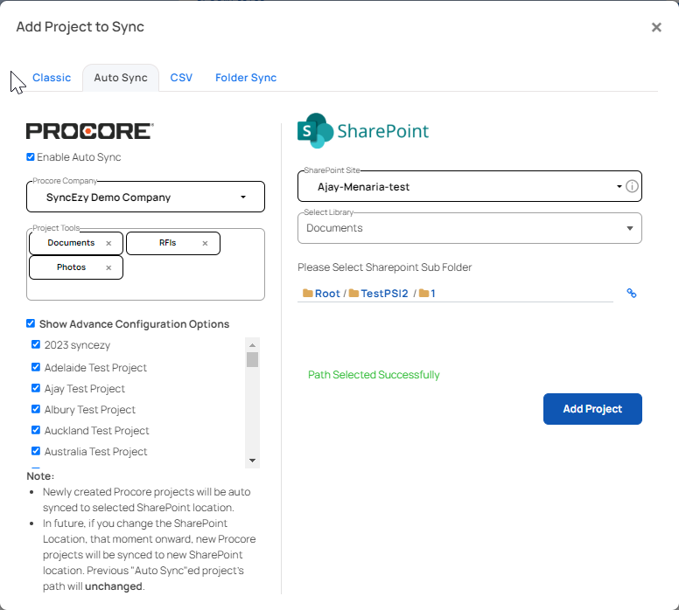Toggle Show Advance Configuration Options checkbox
679x610 pixels.
point(31,323)
